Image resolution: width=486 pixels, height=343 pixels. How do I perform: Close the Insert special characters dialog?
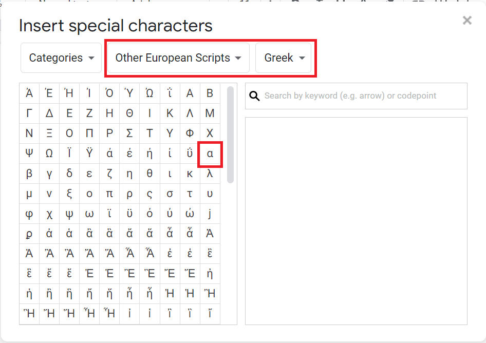(467, 21)
